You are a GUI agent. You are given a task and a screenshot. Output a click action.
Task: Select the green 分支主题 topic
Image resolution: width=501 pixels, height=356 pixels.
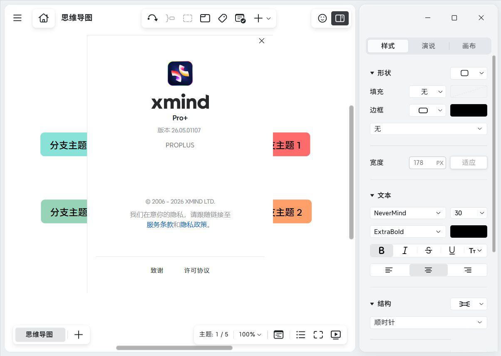(x=64, y=212)
